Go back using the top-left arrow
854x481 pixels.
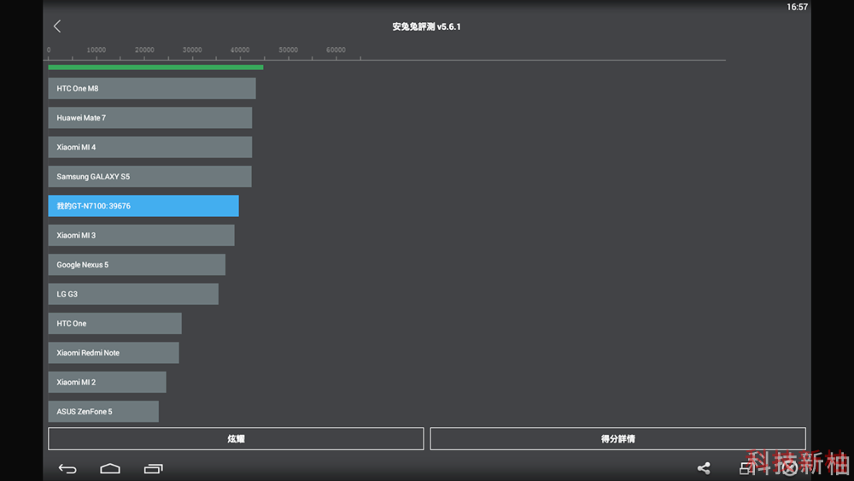coord(57,26)
